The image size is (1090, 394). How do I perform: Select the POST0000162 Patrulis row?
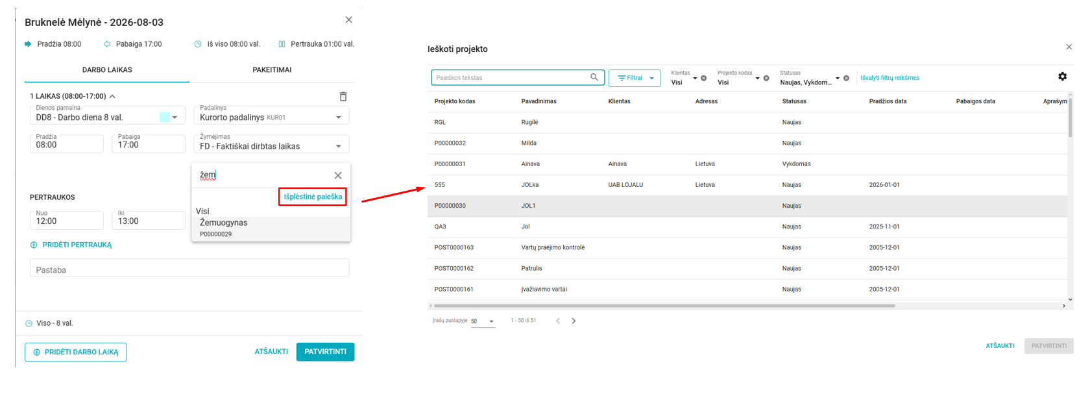[747, 268]
